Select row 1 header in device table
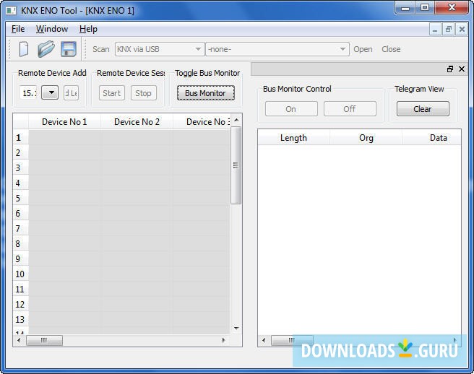This screenshot has height=374, width=474. [x=20, y=137]
